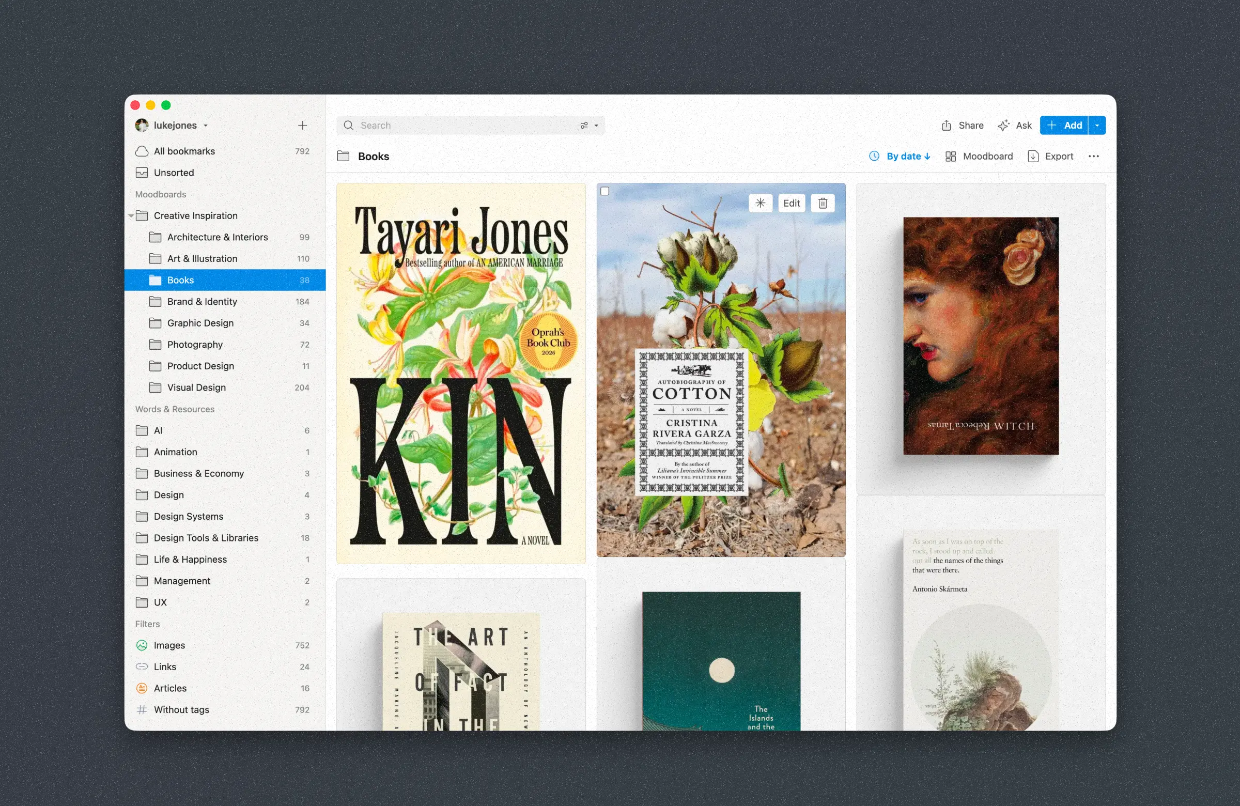Click the Share icon in toolbar
Viewport: 1240px width, 806px height.
tap(946, 126)
